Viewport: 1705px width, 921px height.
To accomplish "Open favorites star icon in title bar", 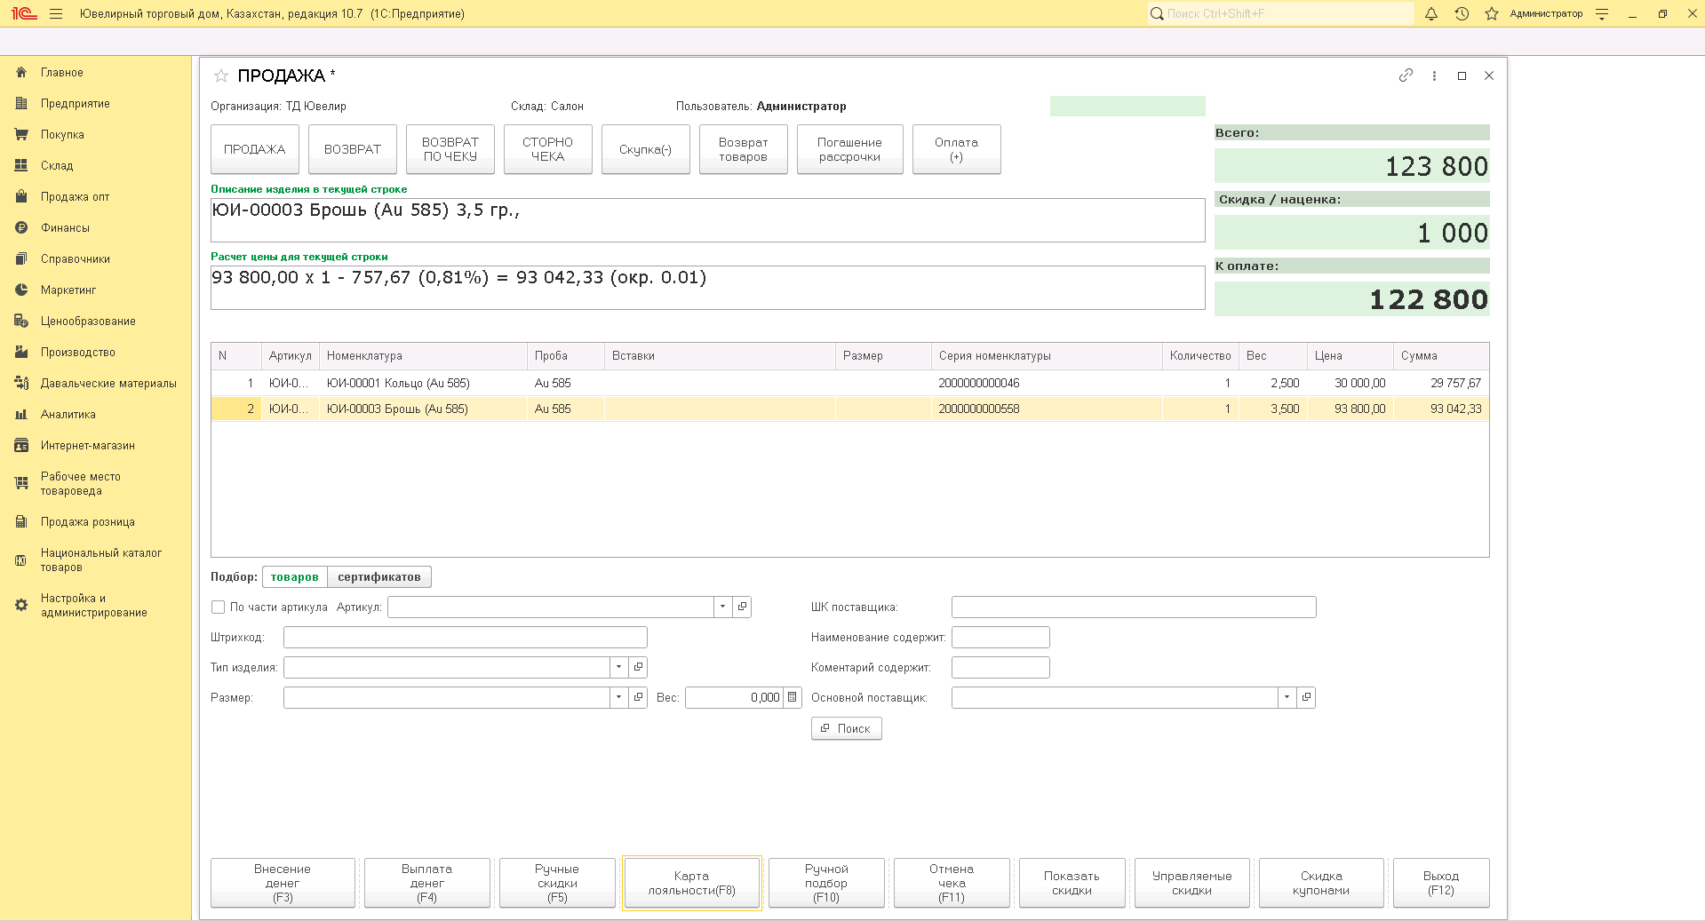I will (1492, 14).
